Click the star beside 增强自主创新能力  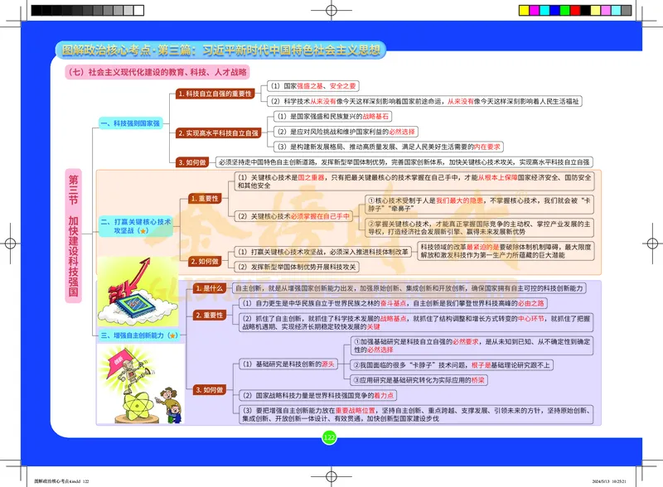172,335
